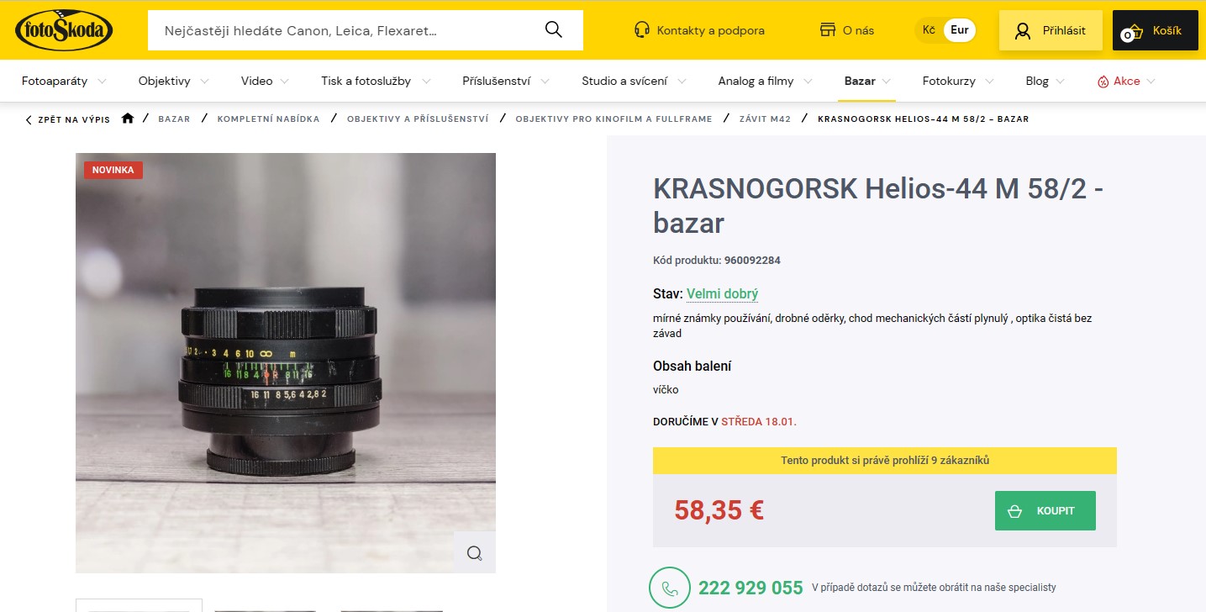
Task: Click the home icon in breadcrumbs
Action: (128, 119)
